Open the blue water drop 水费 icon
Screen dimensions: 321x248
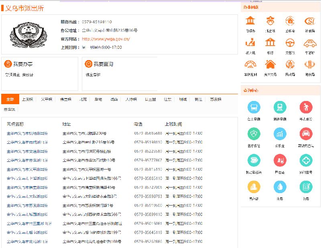pos(280,187)
